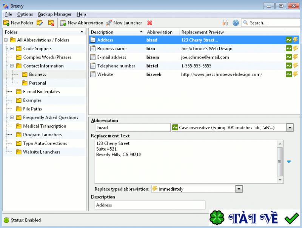Screen dimensions: 302x228
Task: Select Complex Words/Phrases folder
Action: 47,57
